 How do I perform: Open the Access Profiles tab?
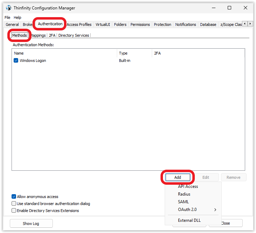[79, 24]
